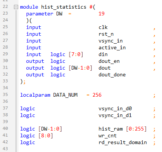Click the value 256
162x152 pixels.
pyautogui.click(x=97, y=95)
